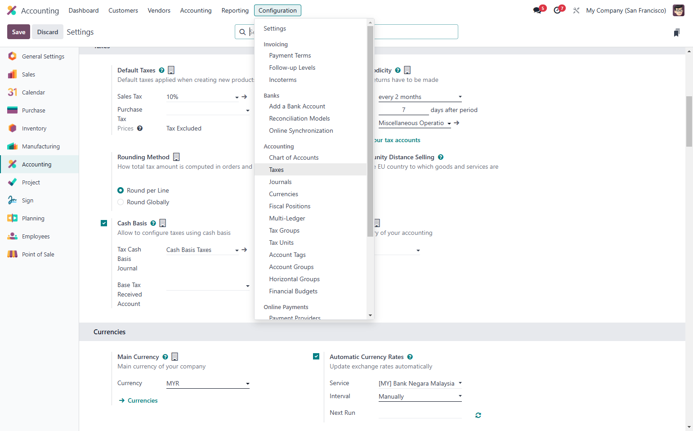Select Round Globally option
This screenshot has width=693, height=431.
tap(121, 202)
